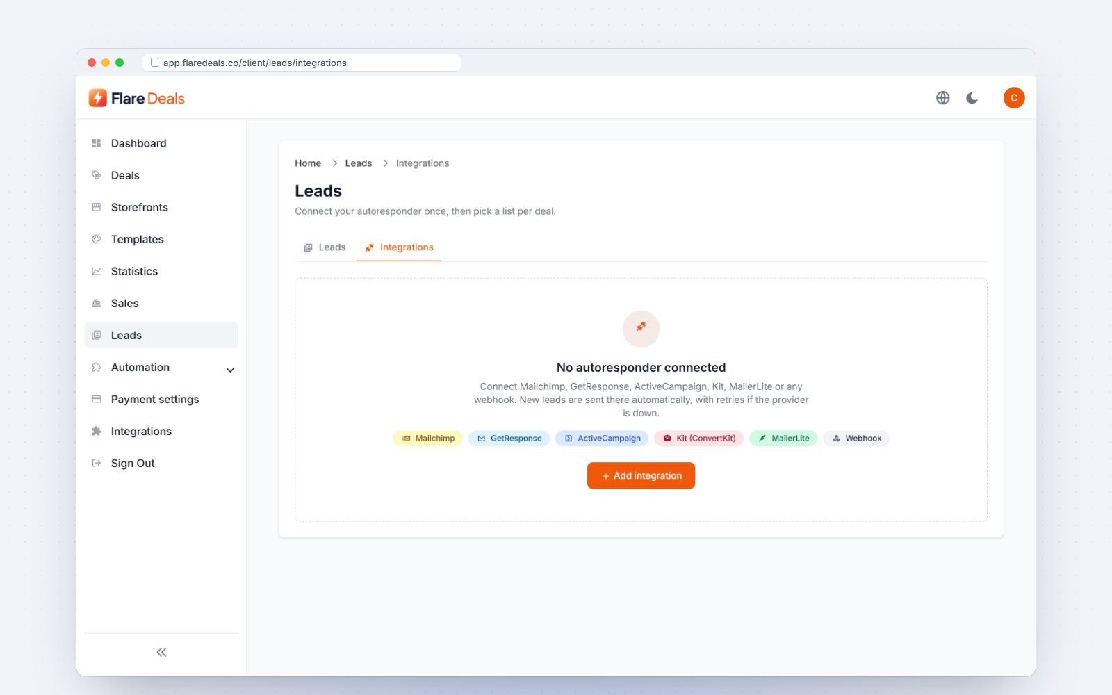Click the Sign Out arrow icon
Image resolution: width=1112 pixels, height=695 pixels.
(97, 463)
